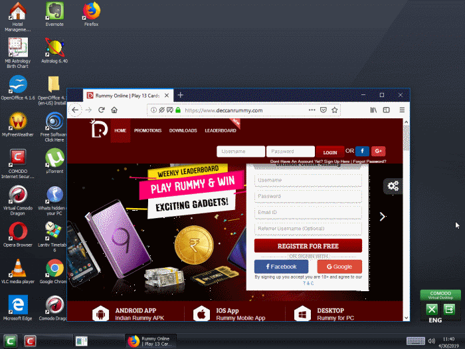Open taskbar volume speaker icon
Screen dimensions: 465x349
[x=432, y=341]
